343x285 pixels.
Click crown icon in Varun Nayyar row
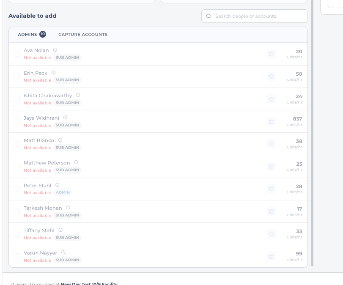(271, 256)
